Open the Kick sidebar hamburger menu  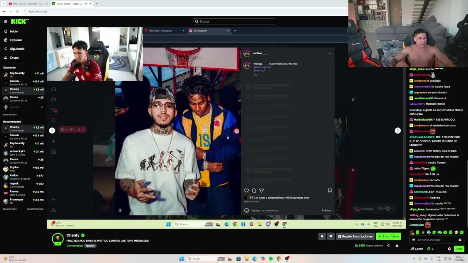point(6,22)
